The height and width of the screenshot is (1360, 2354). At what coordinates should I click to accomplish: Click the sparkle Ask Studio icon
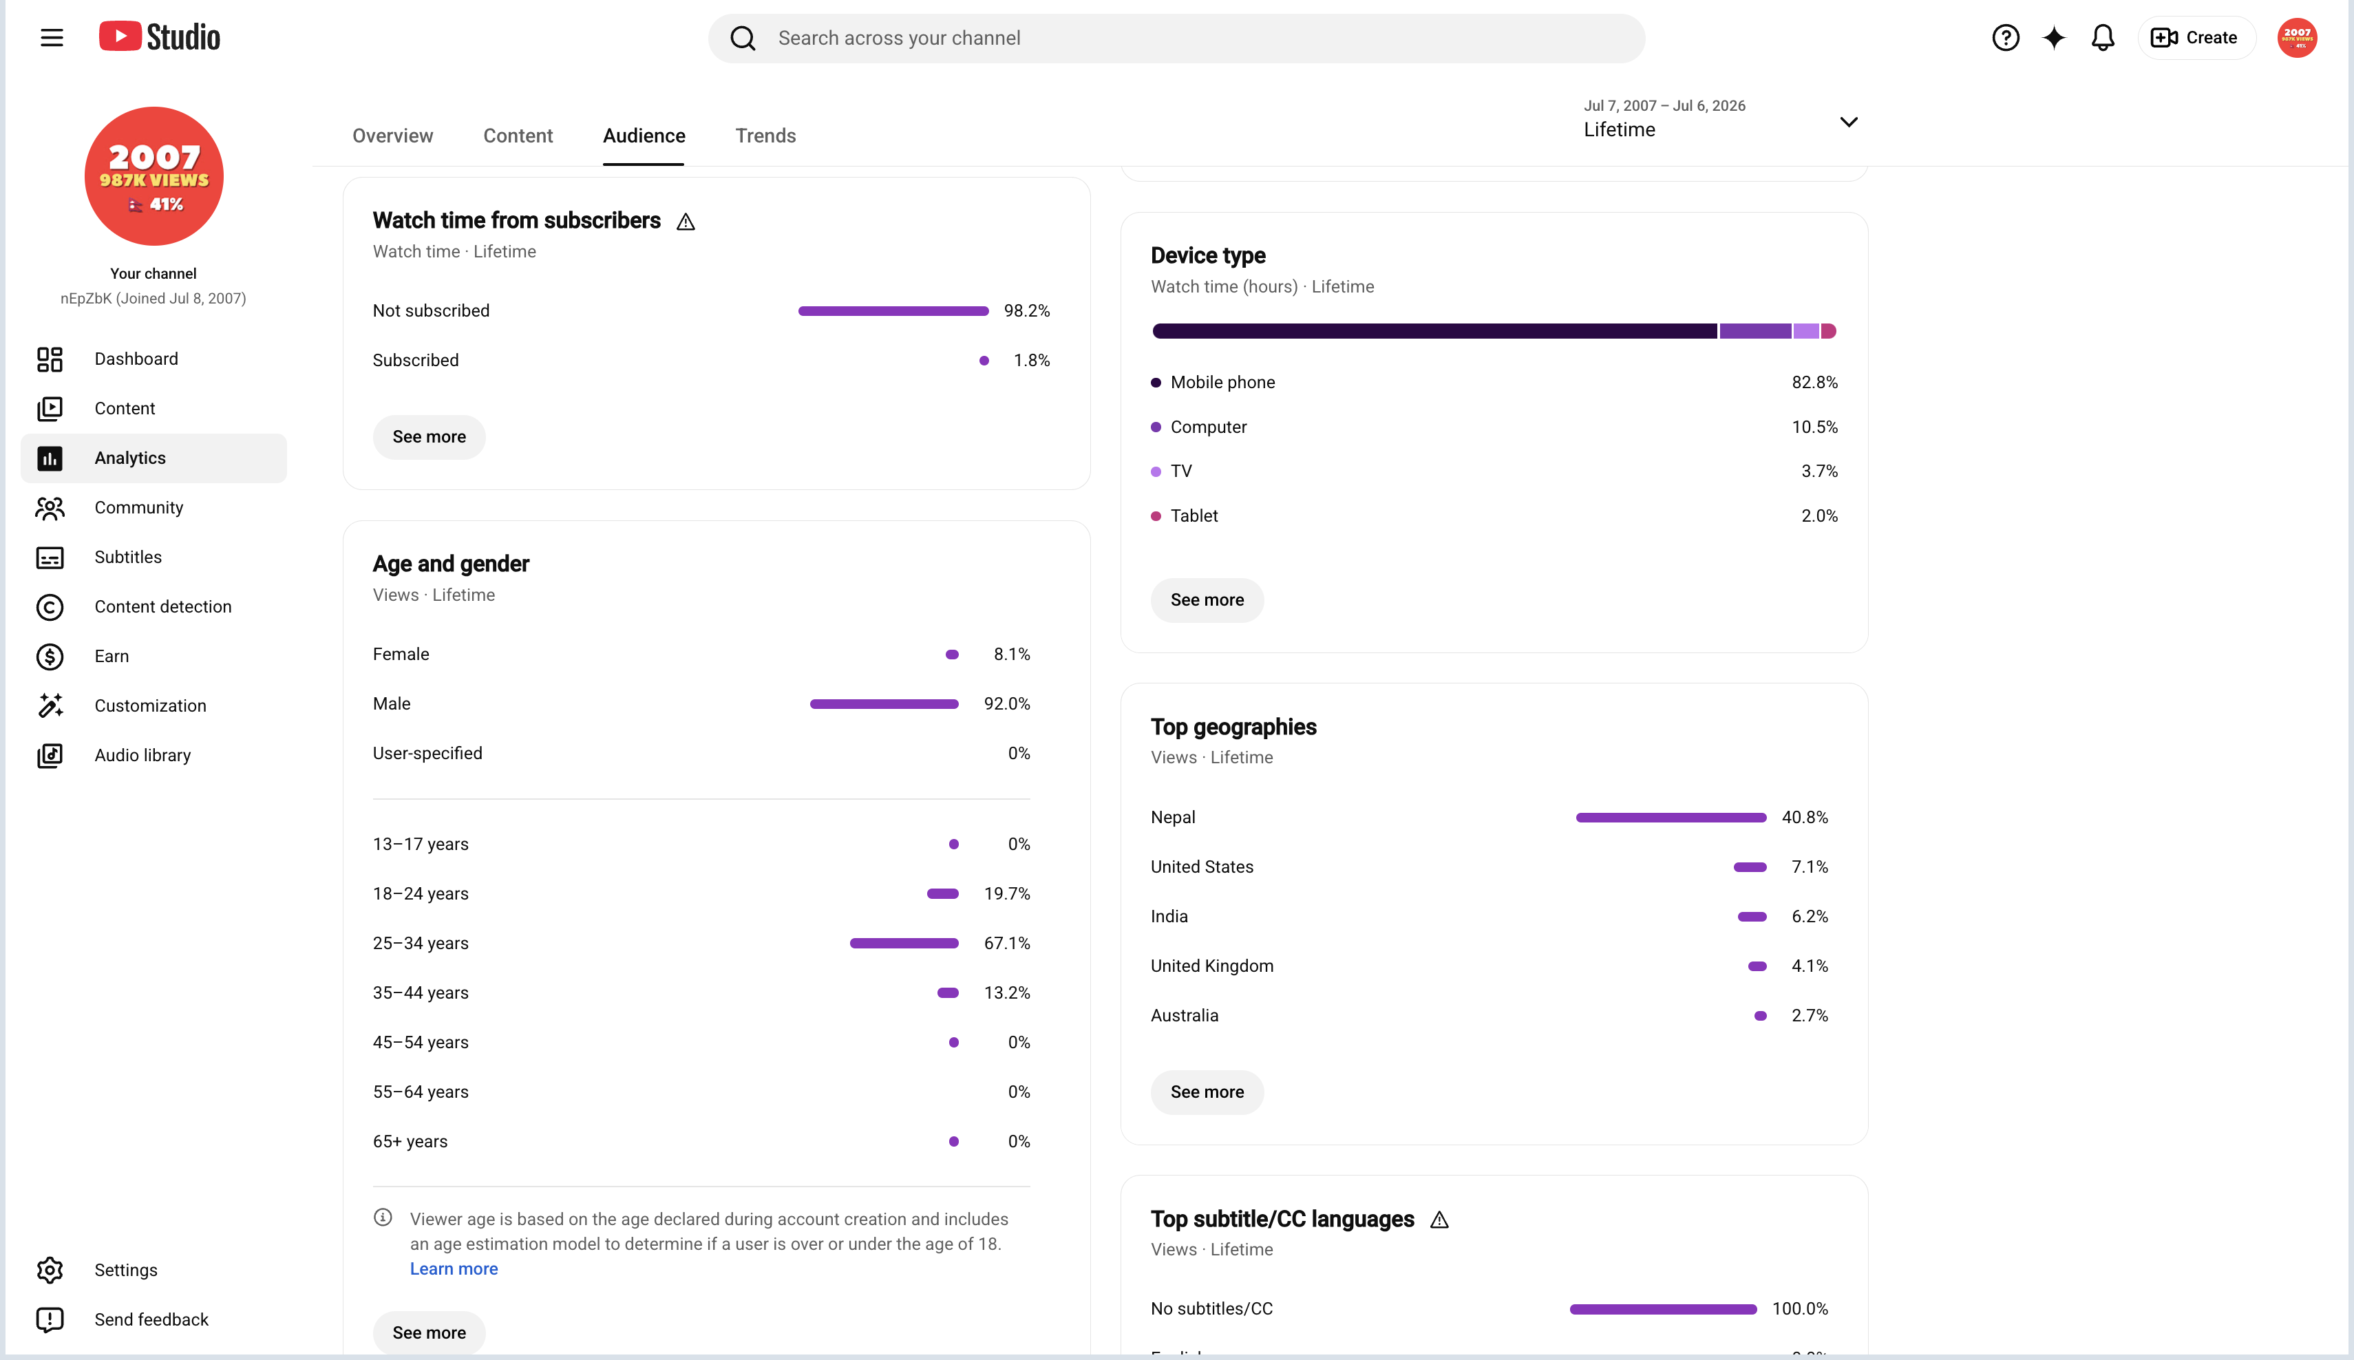[2053, 37]
